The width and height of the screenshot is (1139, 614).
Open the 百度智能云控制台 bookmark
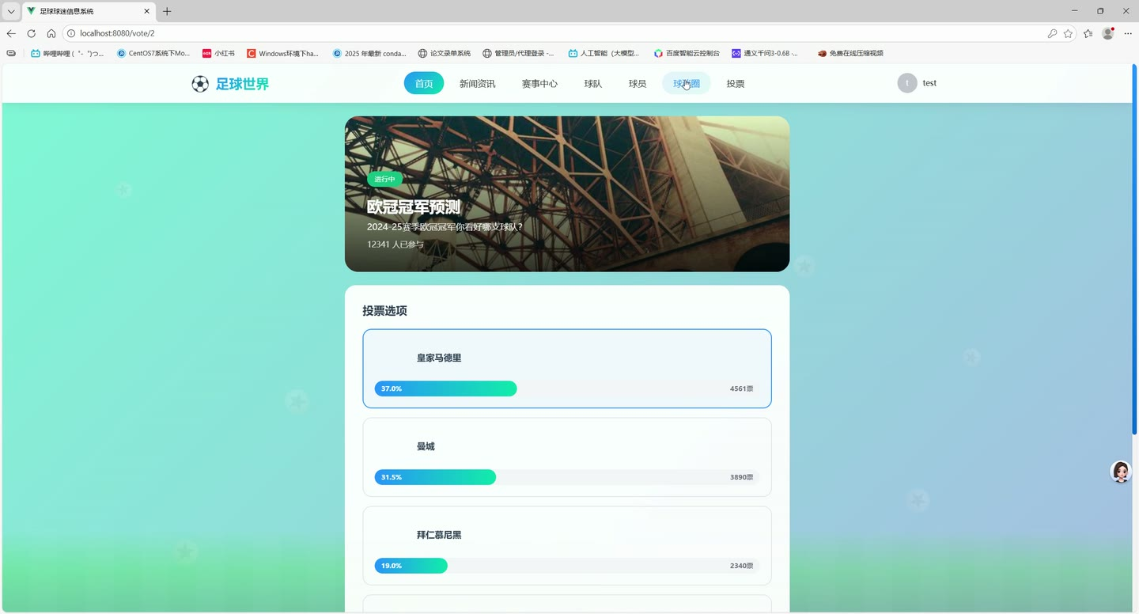click(x=687, y=54)
